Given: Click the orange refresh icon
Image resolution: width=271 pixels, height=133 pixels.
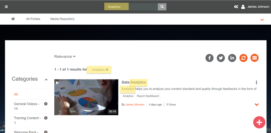Looking at the screenshot, I should (243, 58).
